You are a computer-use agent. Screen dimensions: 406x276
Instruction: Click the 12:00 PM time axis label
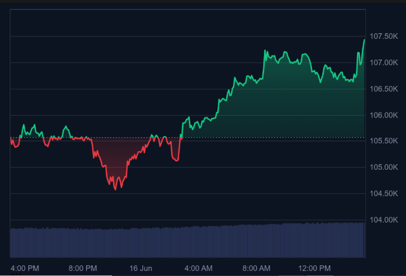pos(315,268)
